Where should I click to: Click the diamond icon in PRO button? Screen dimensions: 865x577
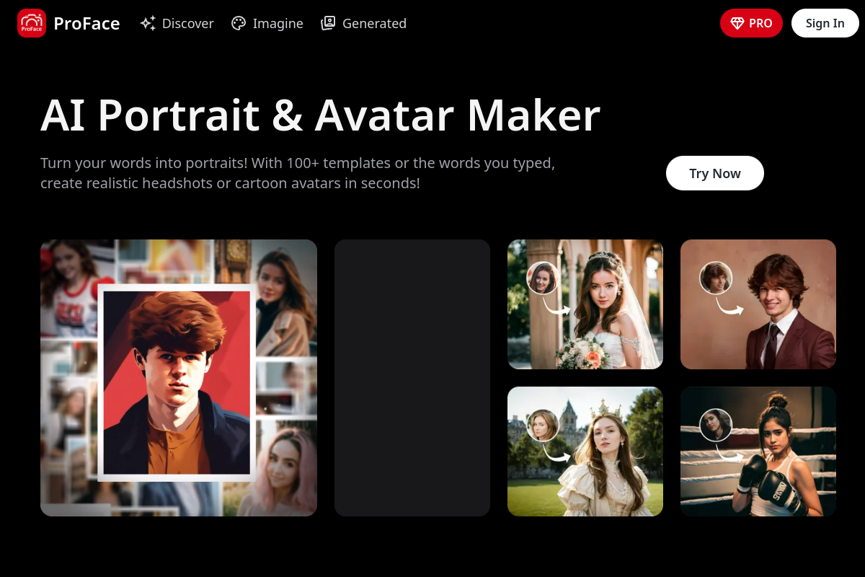click(737, 23)
